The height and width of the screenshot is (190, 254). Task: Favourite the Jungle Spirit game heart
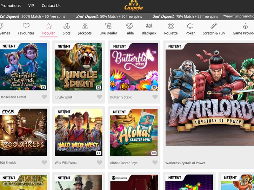[99, 97]
